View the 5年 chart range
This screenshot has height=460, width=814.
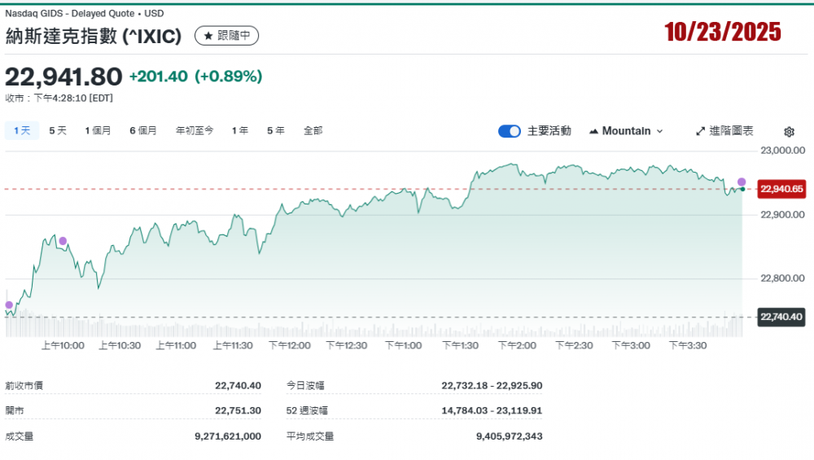click(276, 130)
